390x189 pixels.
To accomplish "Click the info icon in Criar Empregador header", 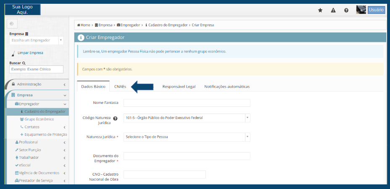I will click(81, 38).
